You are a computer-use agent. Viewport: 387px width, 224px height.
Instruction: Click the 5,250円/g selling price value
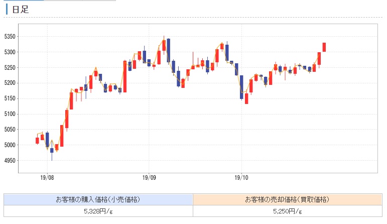click(288, 211)
